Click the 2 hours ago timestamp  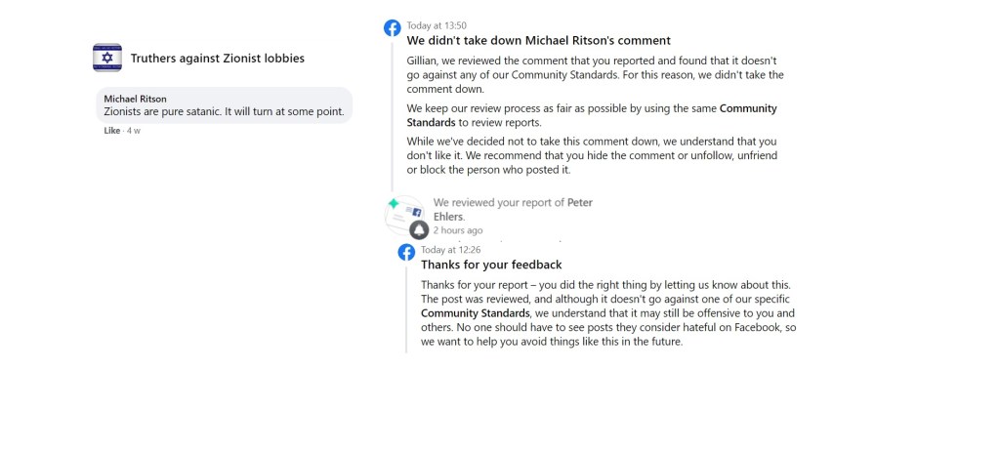pyautogui.click(x=458, y=230)
